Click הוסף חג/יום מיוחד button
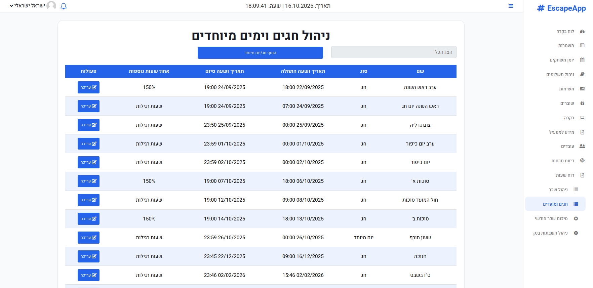The width and height of the screenshot is (593, 288). tap(260, 53)
